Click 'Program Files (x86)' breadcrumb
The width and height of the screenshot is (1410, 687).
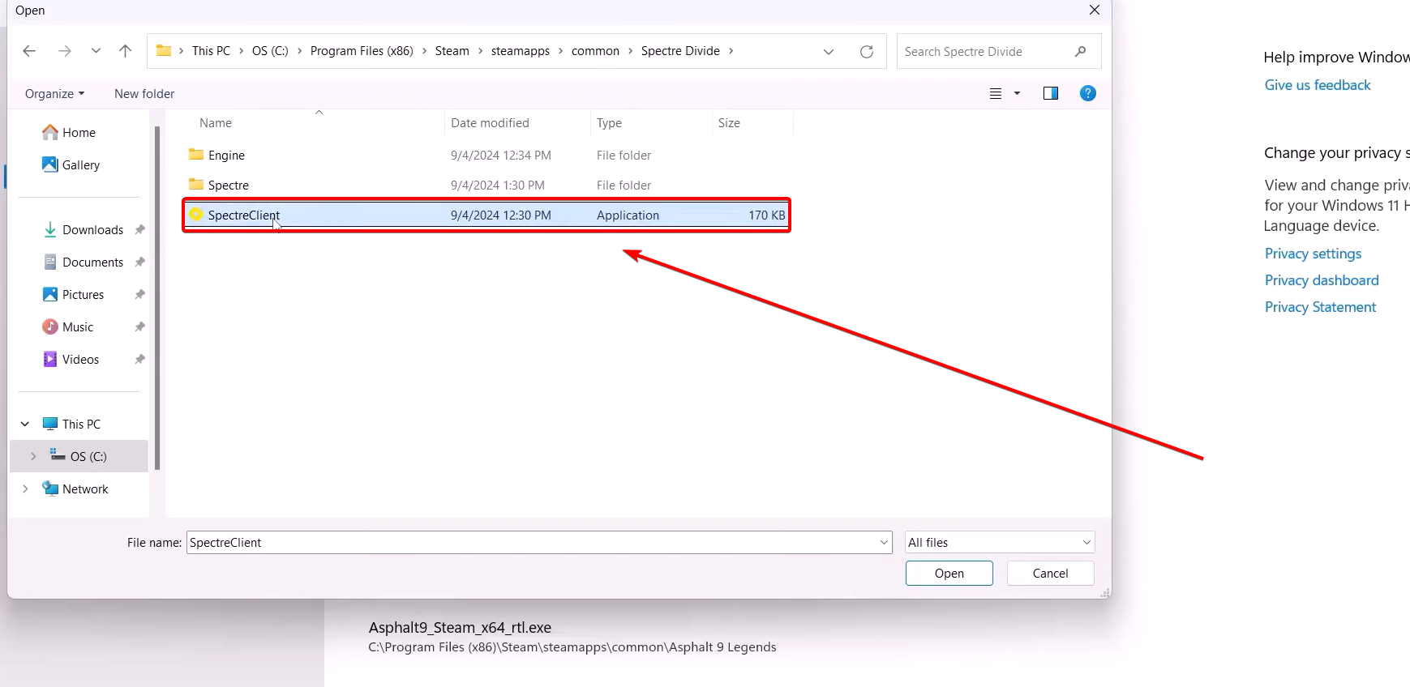[x=362, y=51]
